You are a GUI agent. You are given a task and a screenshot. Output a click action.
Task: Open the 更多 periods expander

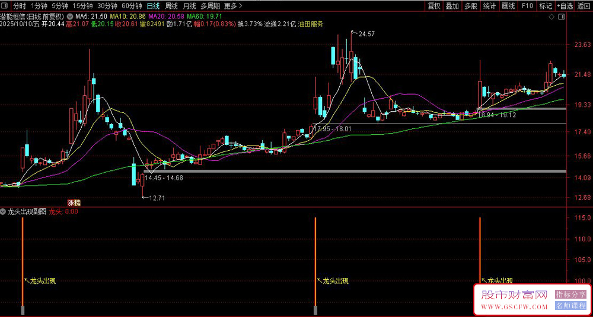click(233, 6)
